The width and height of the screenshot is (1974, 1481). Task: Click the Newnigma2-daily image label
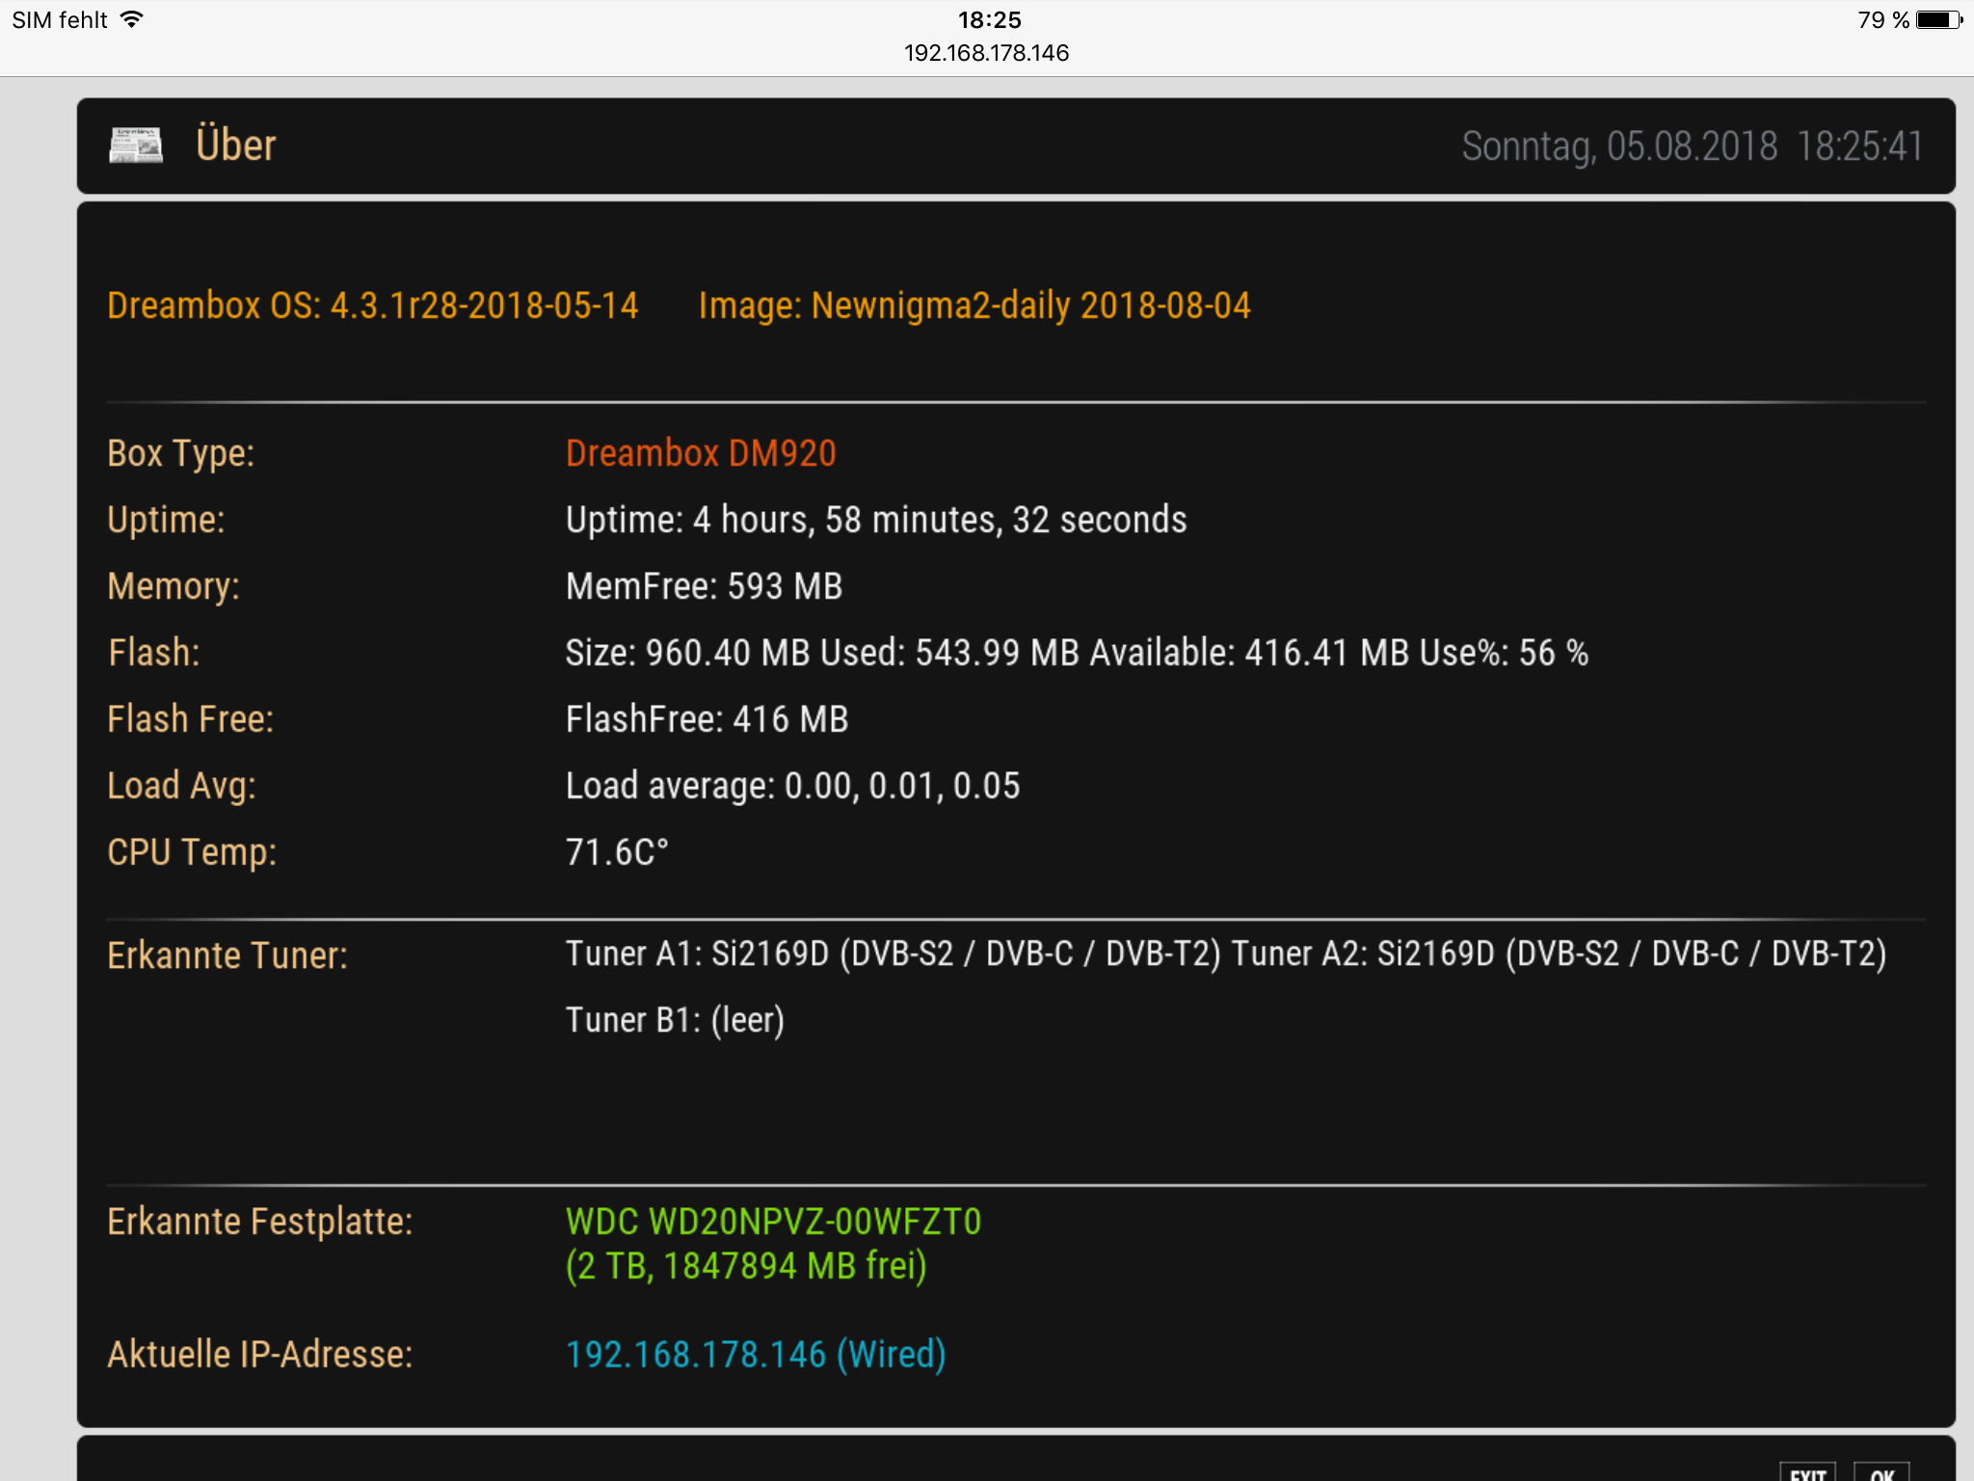click(974, 306)
